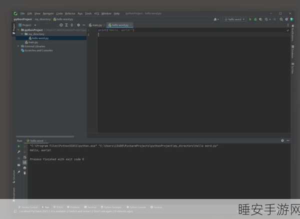
Task: Click the Select Opened File target icon
Action: pyautogui.click(x=61, y=25)
